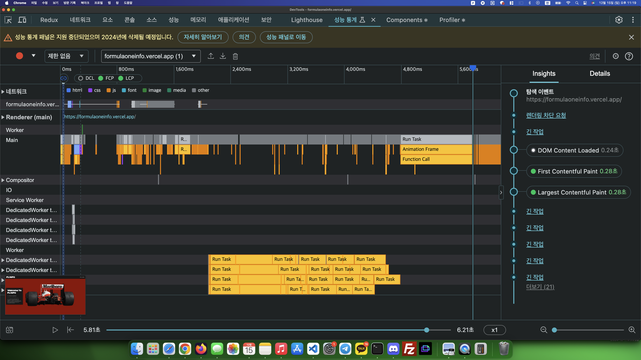641x360 pixels.
Task: Delete recording with trash icon
Action: click(235, 56)
